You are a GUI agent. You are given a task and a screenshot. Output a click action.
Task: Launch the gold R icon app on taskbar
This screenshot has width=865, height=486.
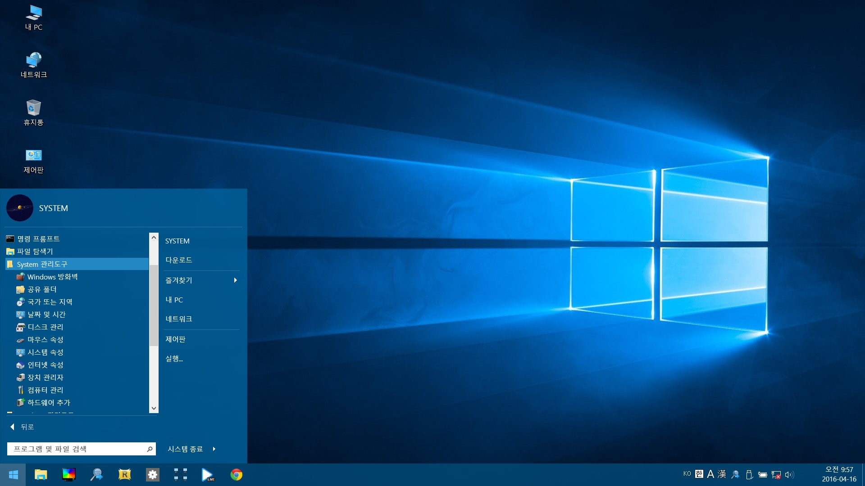125,475
